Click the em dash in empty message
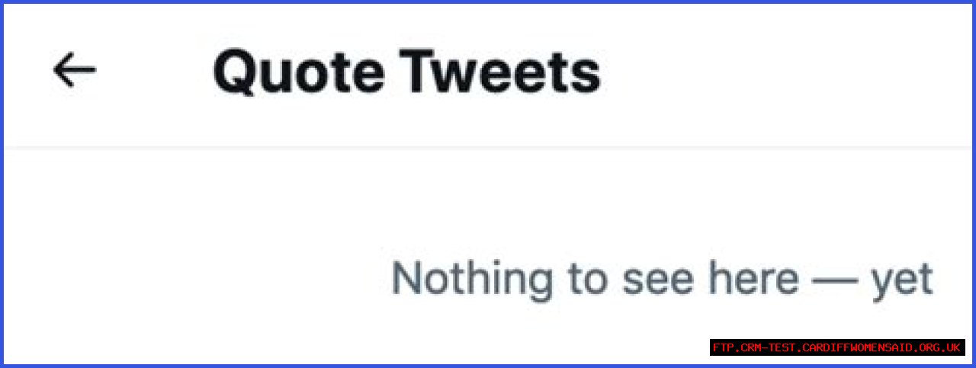 pyautogui.click(x=835, y=281)
